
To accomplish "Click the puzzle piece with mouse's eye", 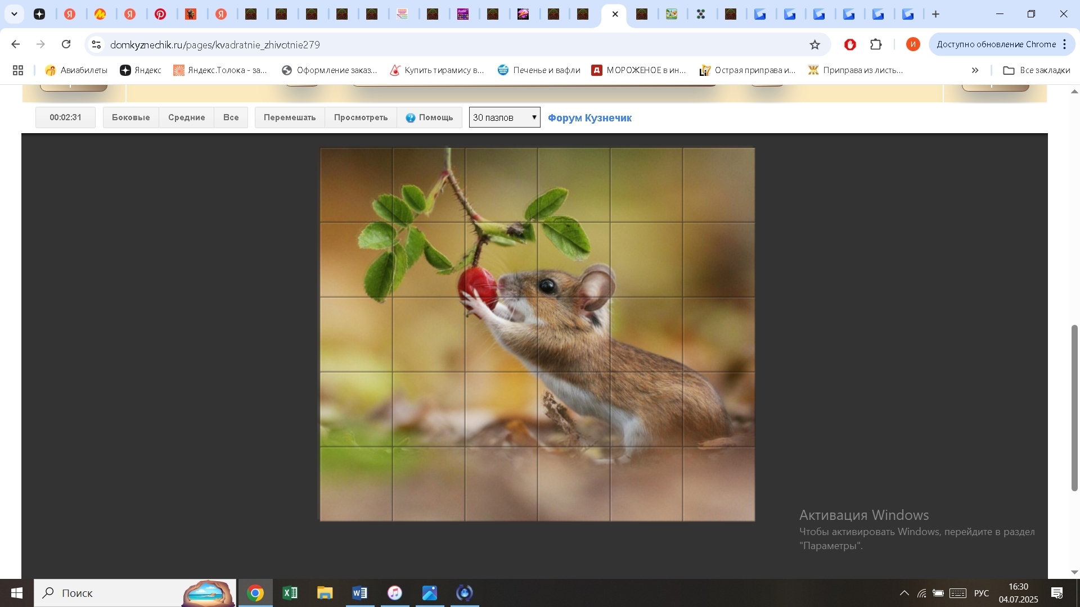I will click(574, 260).
